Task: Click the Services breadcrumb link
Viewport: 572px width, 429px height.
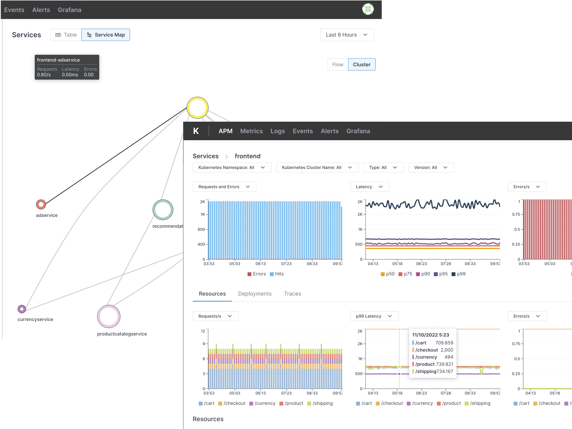Action: click(x=205, y=156)
